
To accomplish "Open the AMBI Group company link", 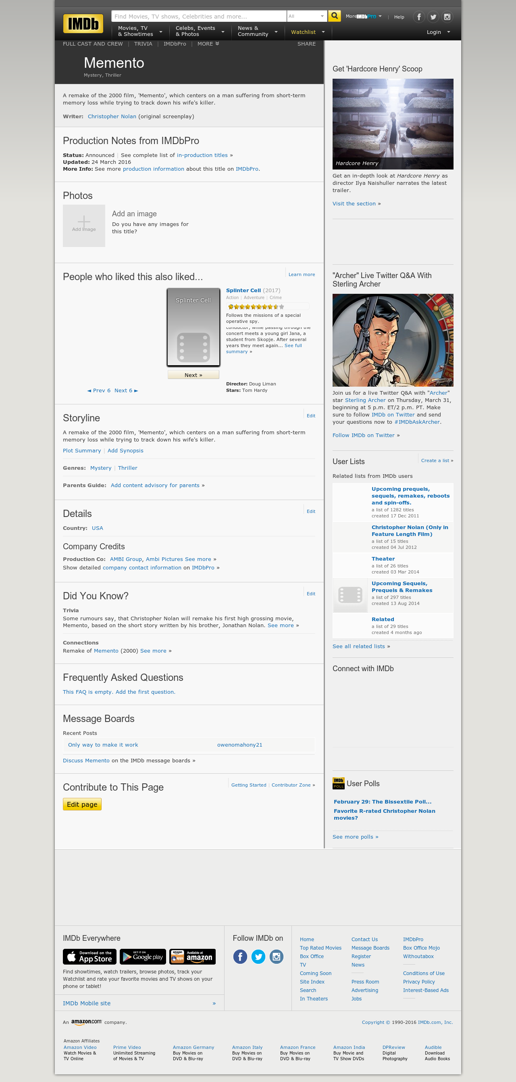I will click(126, 559).
